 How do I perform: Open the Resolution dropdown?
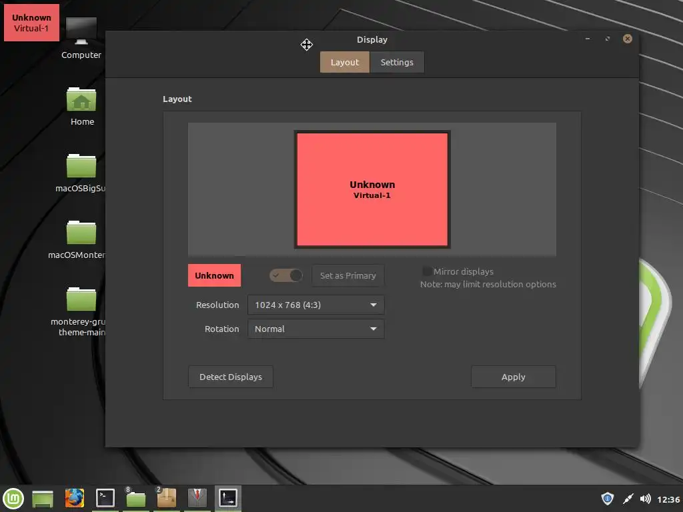tap(315, 305)
